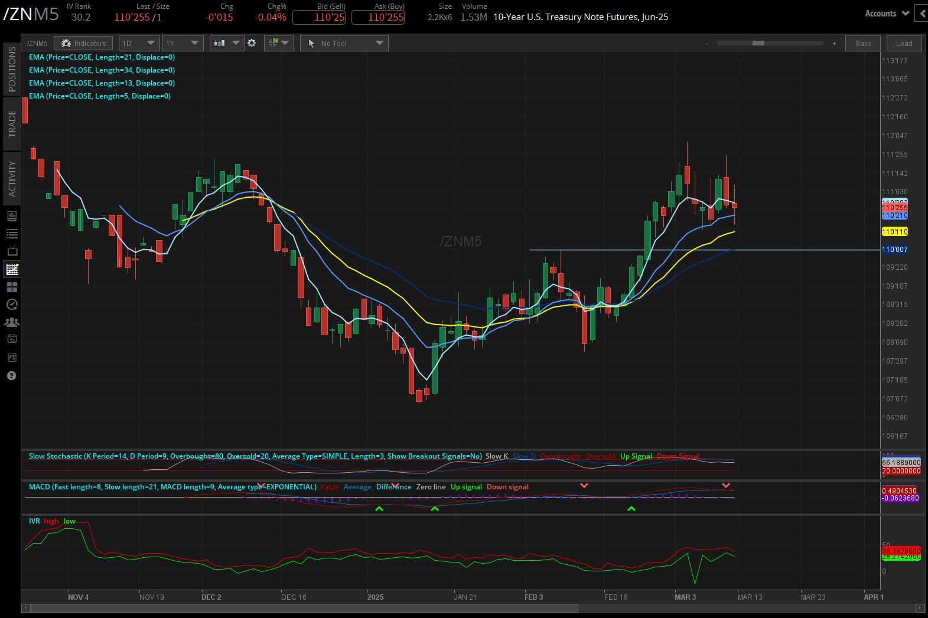Screen dimensions: 928x618
Task: Click the Chg% -0.04% value
Action: click(271, 17)
